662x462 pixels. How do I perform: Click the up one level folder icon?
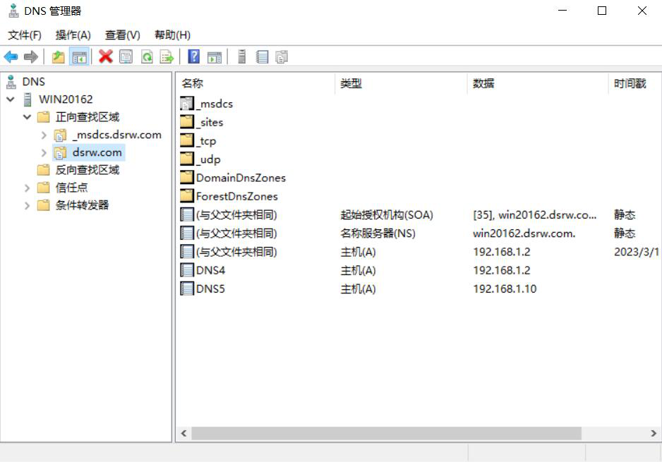(59, 56)
